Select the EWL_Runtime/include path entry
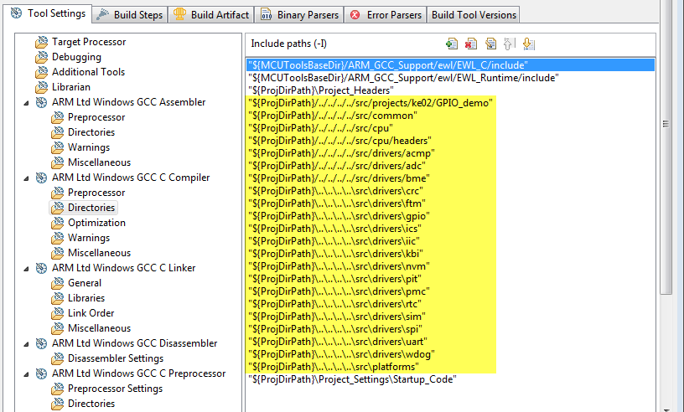The height and width of the screenshot is (412, 684). coord(403,78)
